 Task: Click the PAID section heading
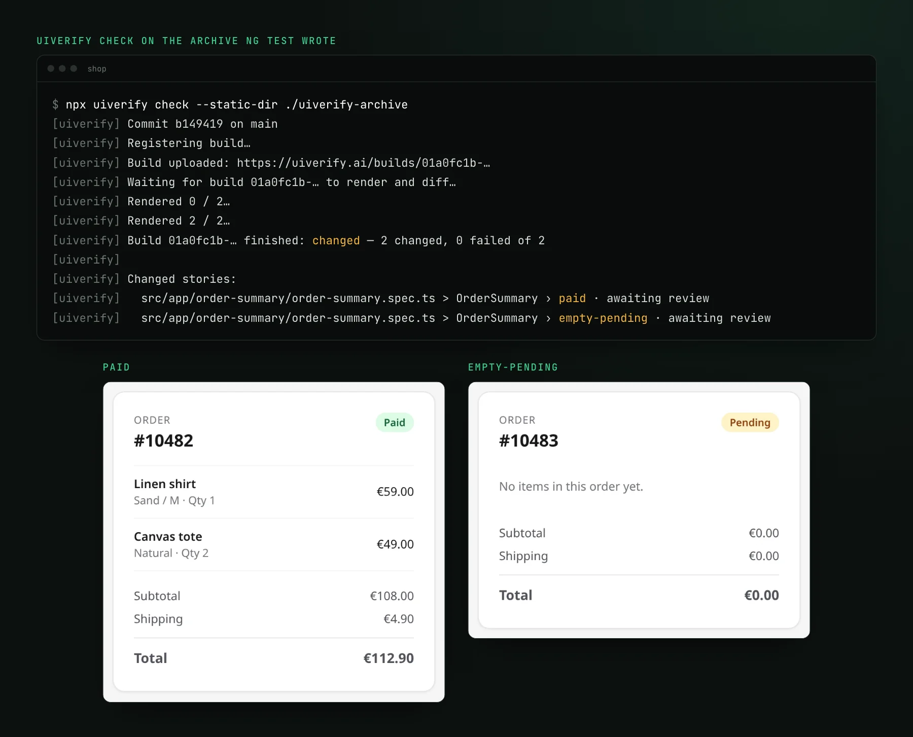[x=117, y=367]
